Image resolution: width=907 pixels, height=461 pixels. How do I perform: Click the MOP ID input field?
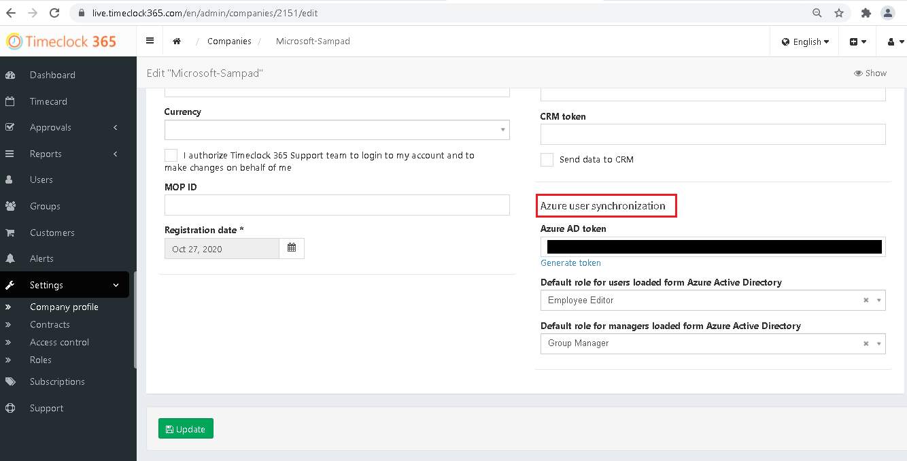337,205
